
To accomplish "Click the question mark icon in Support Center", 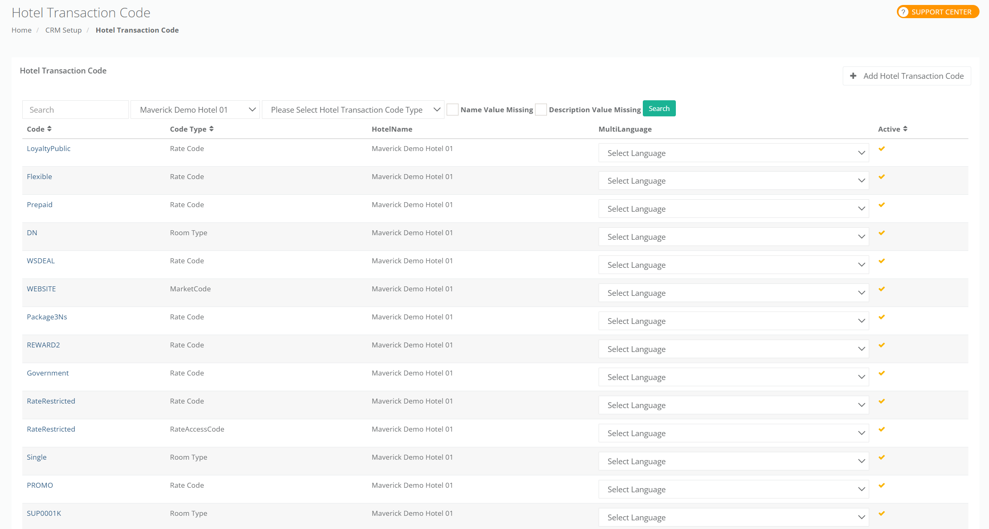I will coord(903,12).
